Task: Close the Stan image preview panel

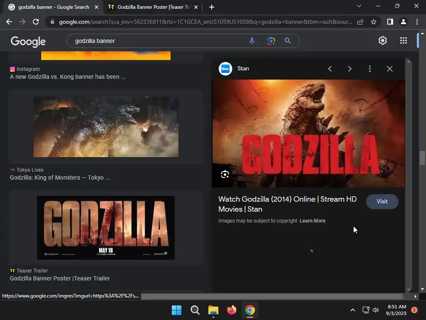Action: coord(389,69)
